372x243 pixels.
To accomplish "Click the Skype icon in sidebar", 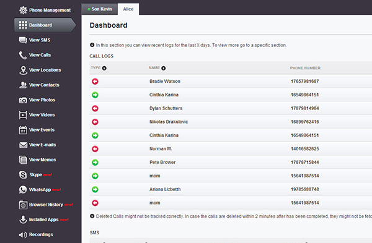I will [23, 175].
